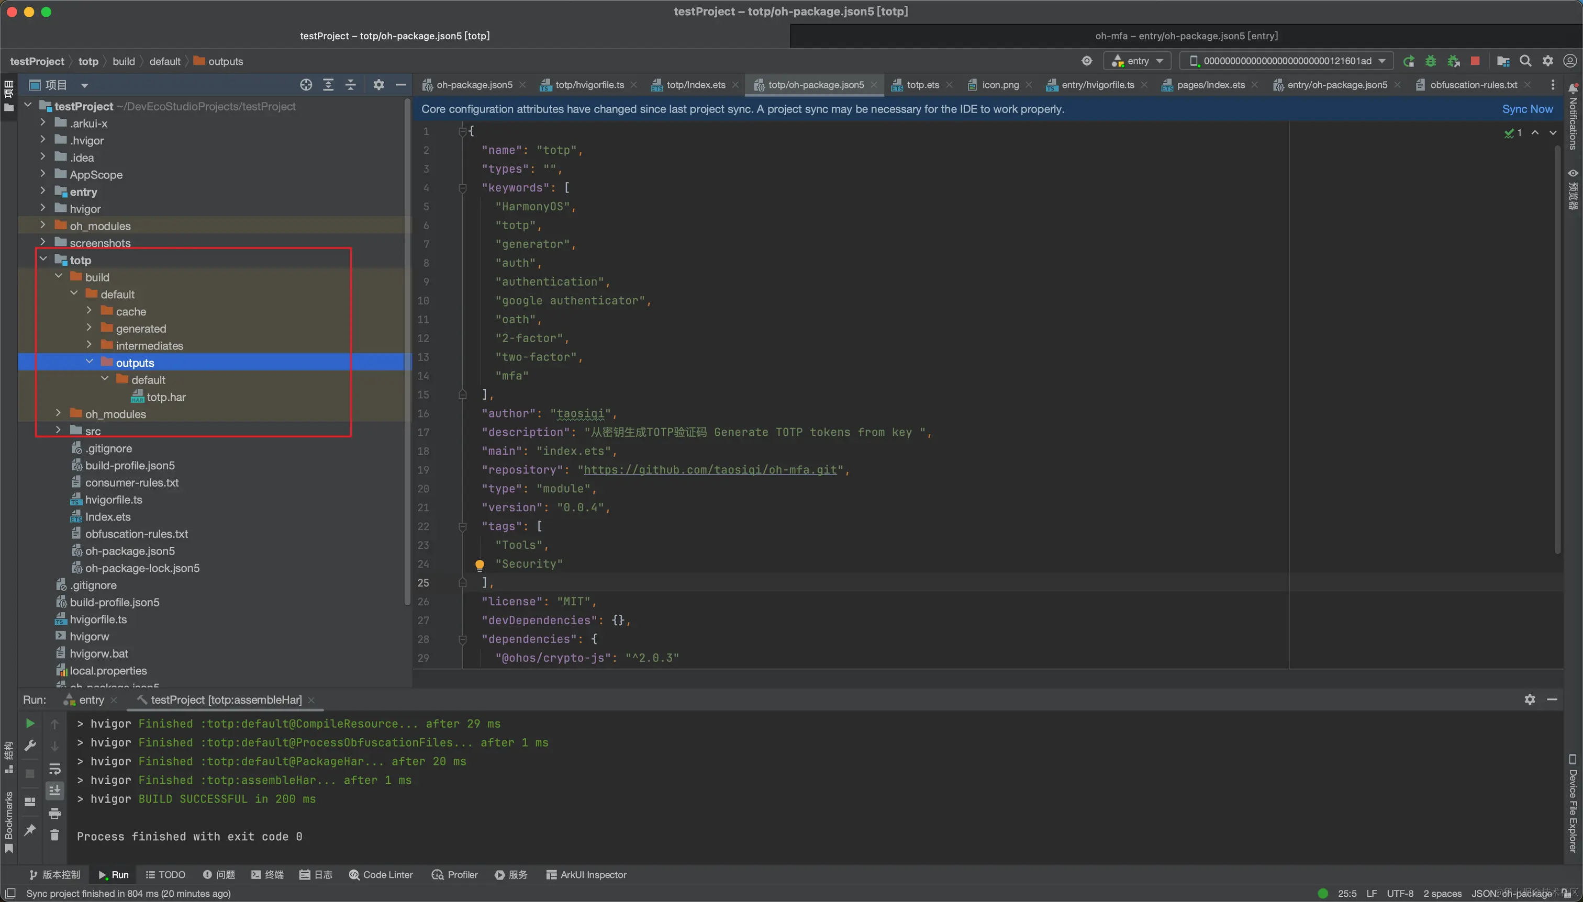Toggle soft-wrap in Run console
This screenshot has height=902, width=1583.
(x=54, y=769)
